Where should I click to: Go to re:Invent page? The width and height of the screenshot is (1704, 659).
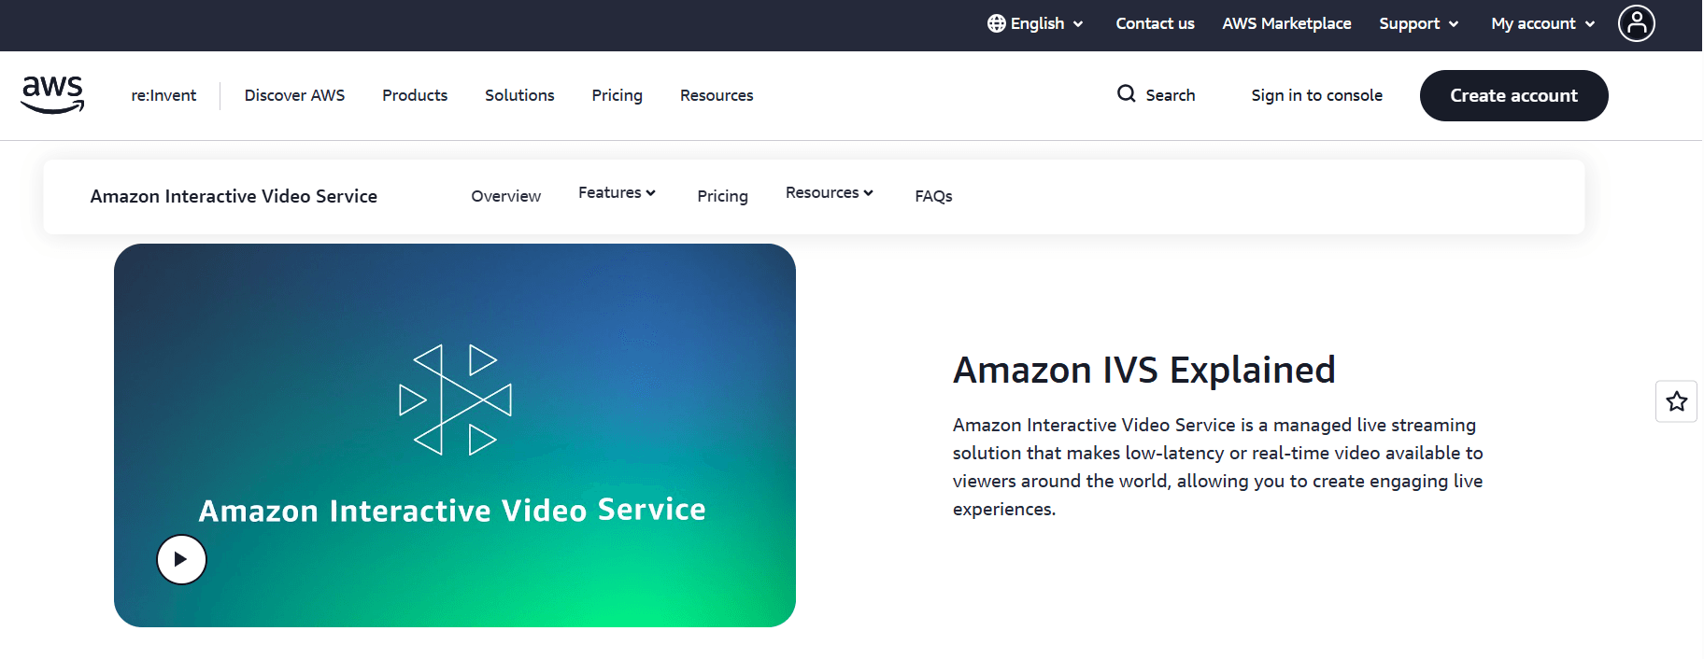[163, 95]
